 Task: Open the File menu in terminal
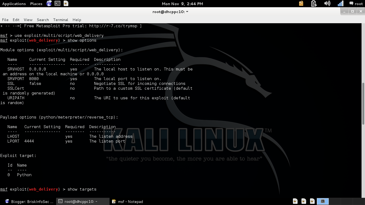click(x=5, y=20)
